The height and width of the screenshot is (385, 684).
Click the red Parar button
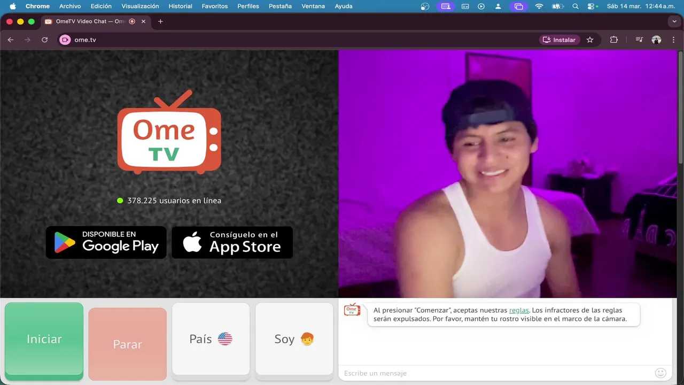(x=127, y=344)
